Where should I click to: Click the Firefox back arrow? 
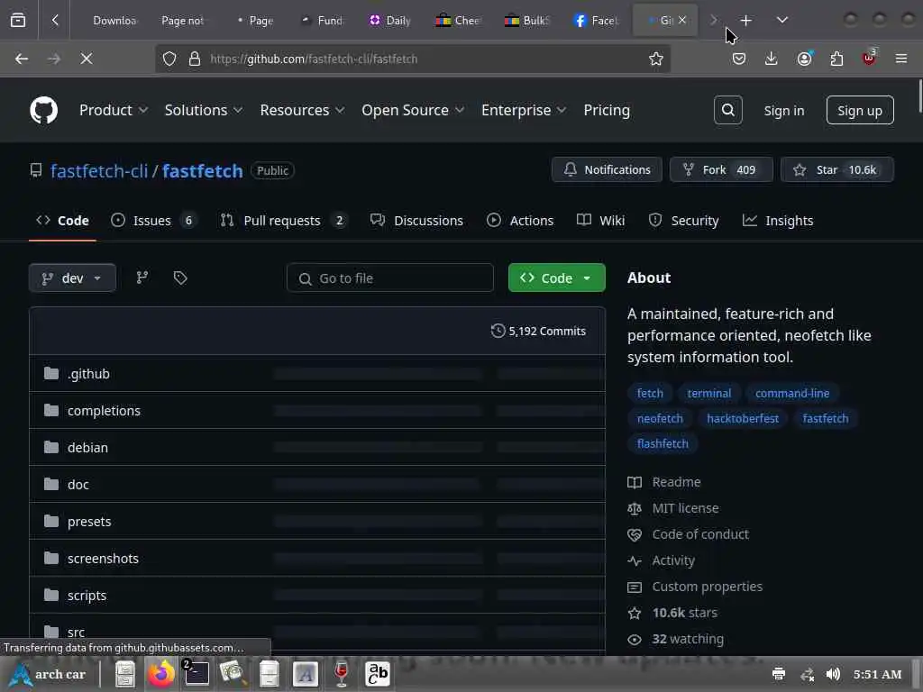22,59
